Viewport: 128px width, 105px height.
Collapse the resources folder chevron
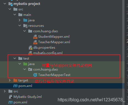tap(20, 25)
